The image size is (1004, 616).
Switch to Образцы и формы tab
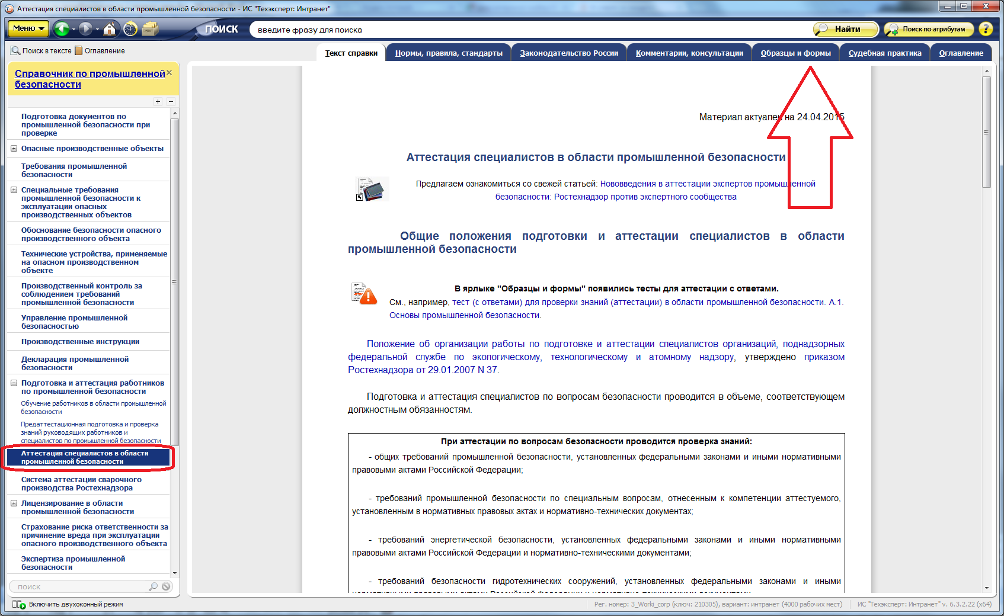click(x=795, y=53)
